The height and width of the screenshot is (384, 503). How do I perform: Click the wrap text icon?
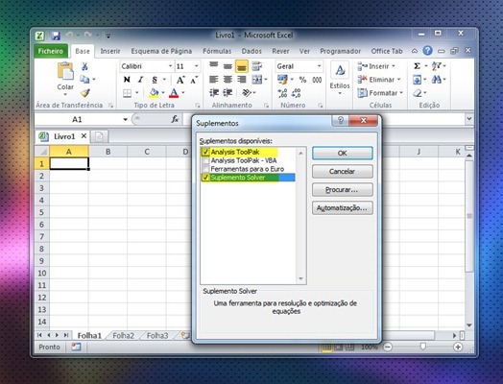point(256,66)
